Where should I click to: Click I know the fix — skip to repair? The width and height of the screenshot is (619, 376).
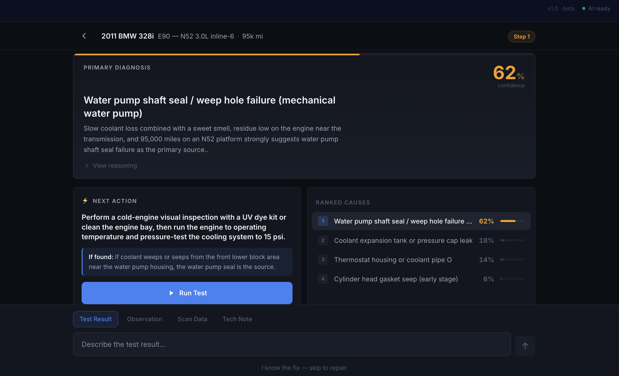[304, 368]
